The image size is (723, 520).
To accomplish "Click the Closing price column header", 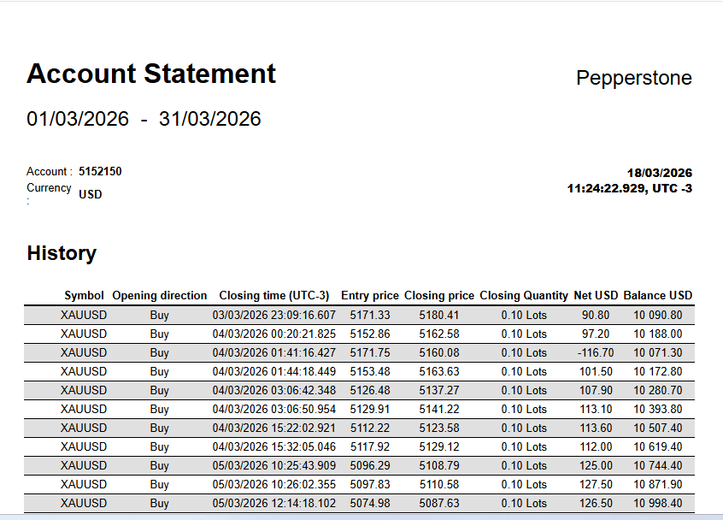I will (x=439, y=295).
